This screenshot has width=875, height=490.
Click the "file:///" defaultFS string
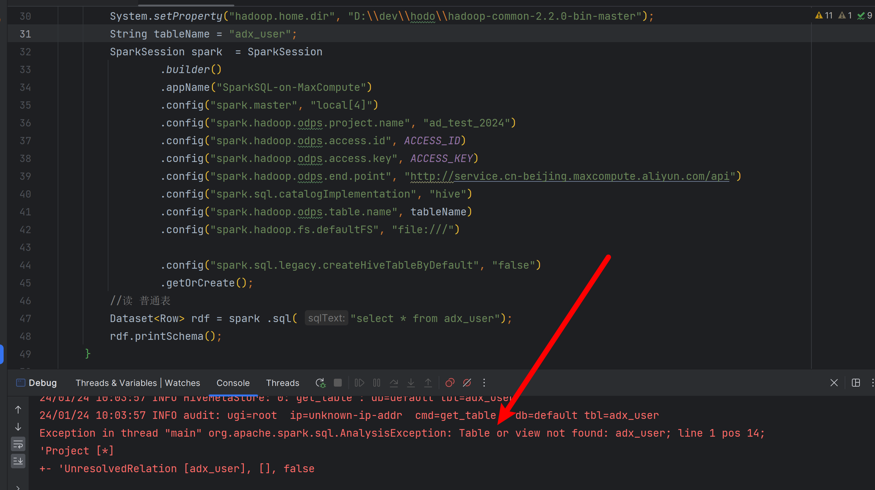point(423,230)
